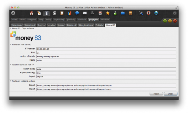Open the clipboard icon

tap(62, 13)
